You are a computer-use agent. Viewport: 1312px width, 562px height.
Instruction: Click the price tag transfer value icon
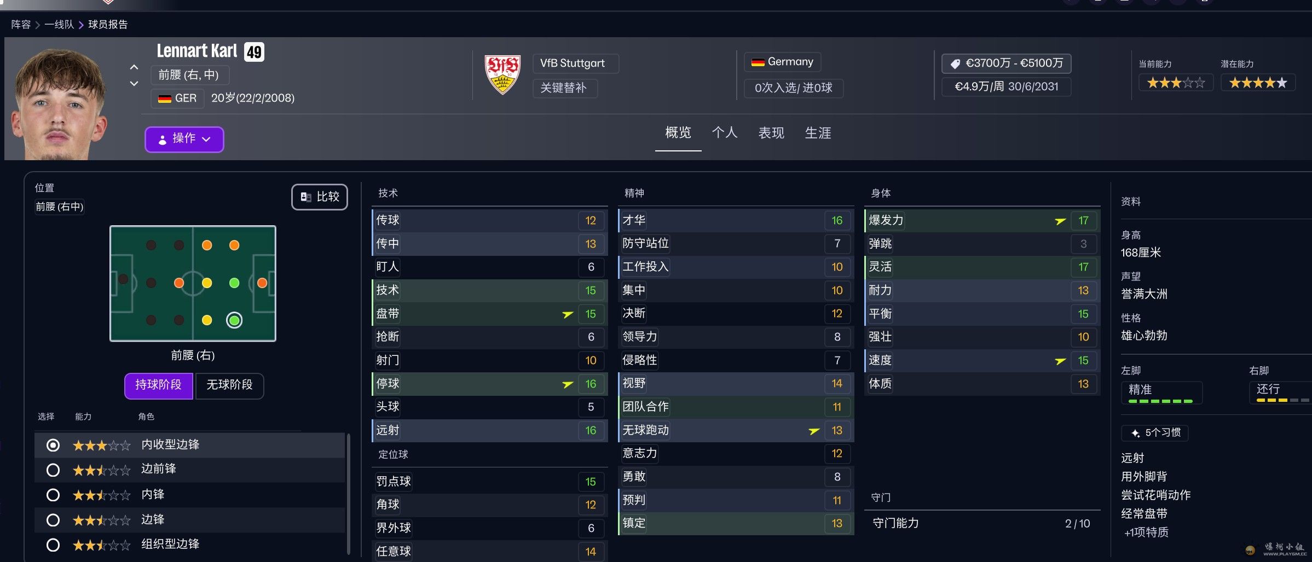(x=955, y=64)
